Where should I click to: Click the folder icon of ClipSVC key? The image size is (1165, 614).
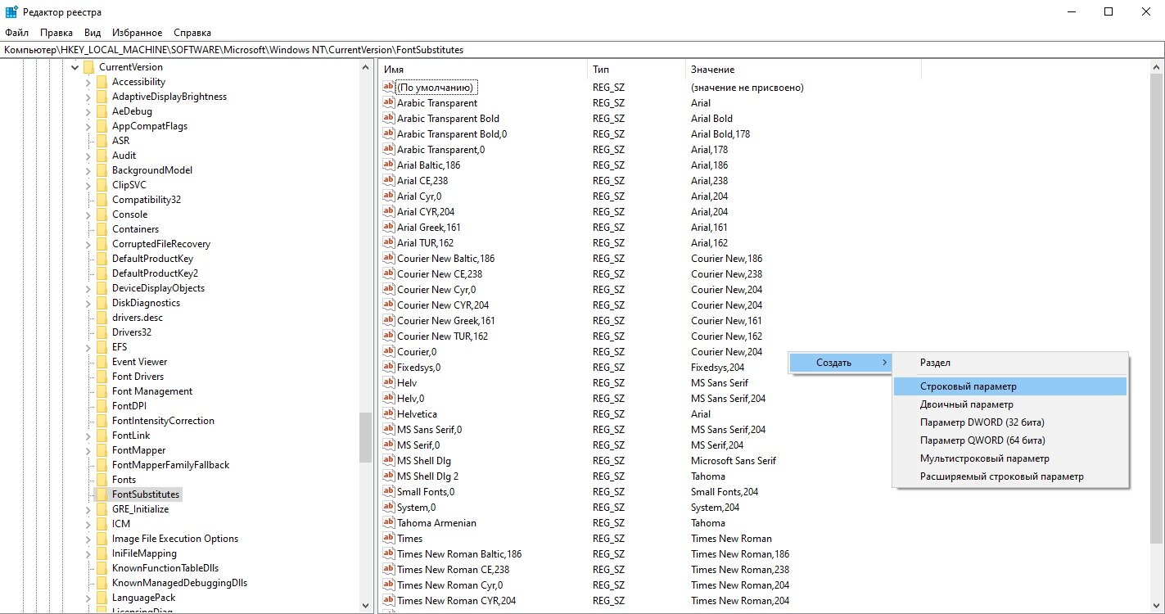(102, 185)
